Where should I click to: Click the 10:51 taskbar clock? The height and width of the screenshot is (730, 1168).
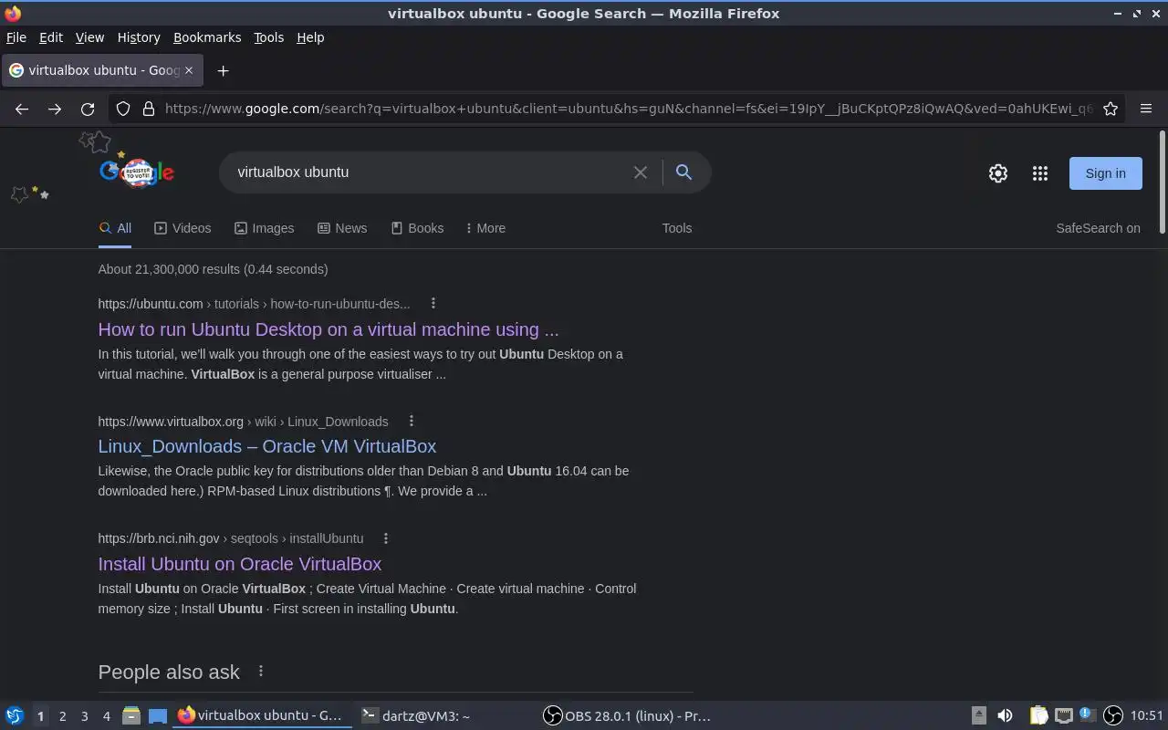[x=1146, y=715]
